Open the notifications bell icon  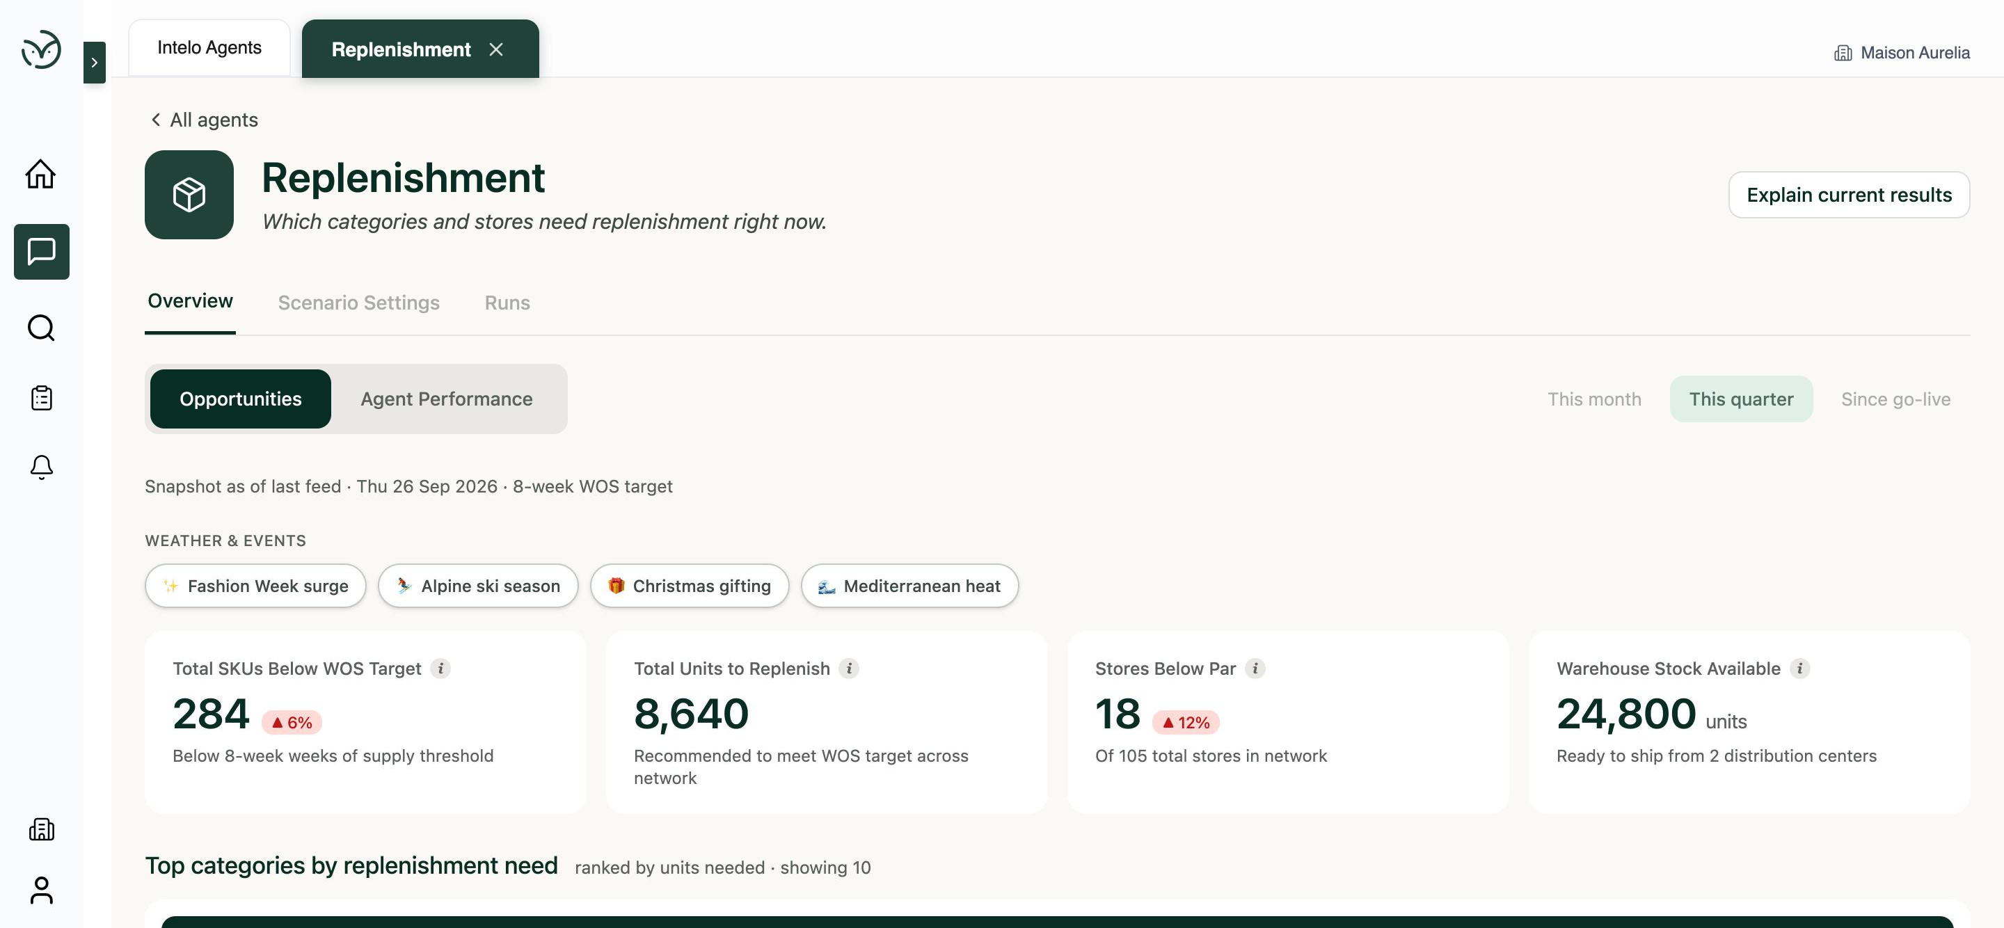41,467
